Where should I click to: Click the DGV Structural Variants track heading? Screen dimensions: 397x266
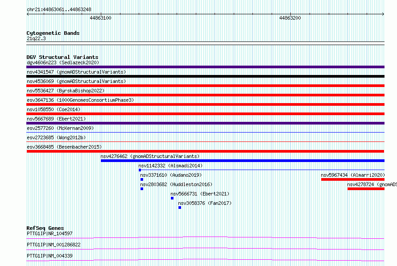[x=62, y=57]
